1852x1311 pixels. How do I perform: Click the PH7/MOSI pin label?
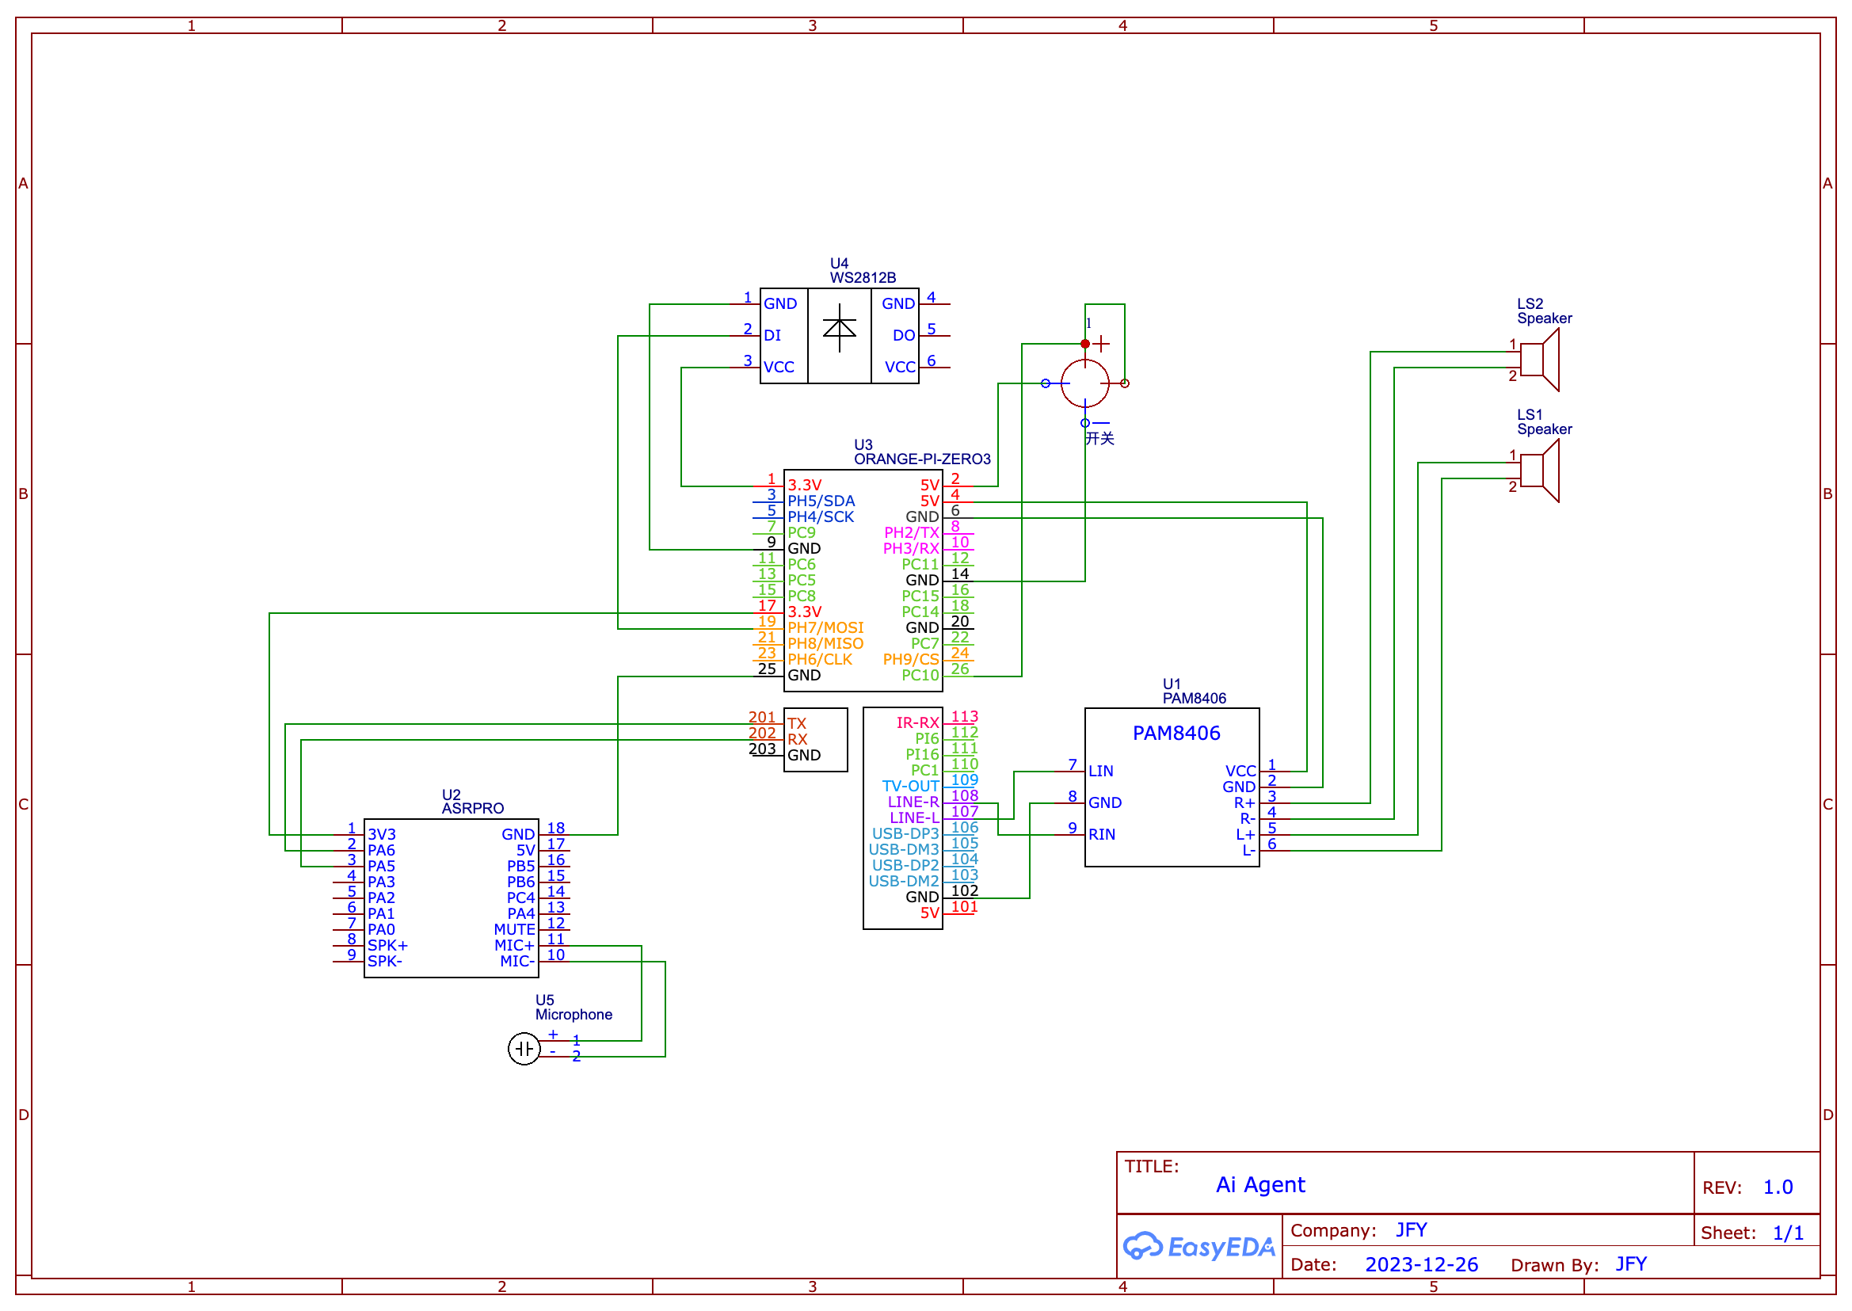click(x=825, y=628)
